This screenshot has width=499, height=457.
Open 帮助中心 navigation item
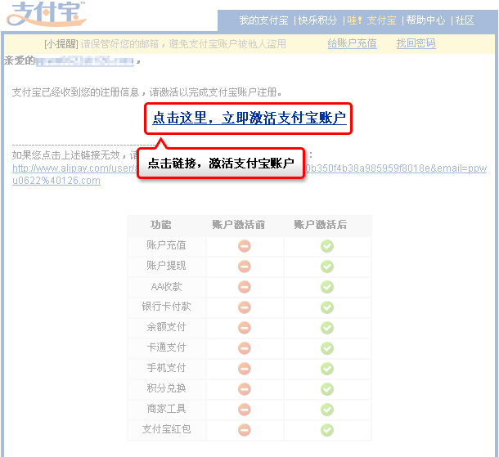[x=425, y=20]
